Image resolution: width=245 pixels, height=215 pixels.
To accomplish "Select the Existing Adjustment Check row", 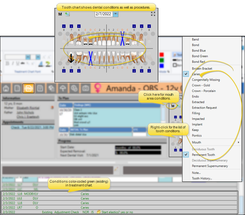I will click(x=119, y=212).
